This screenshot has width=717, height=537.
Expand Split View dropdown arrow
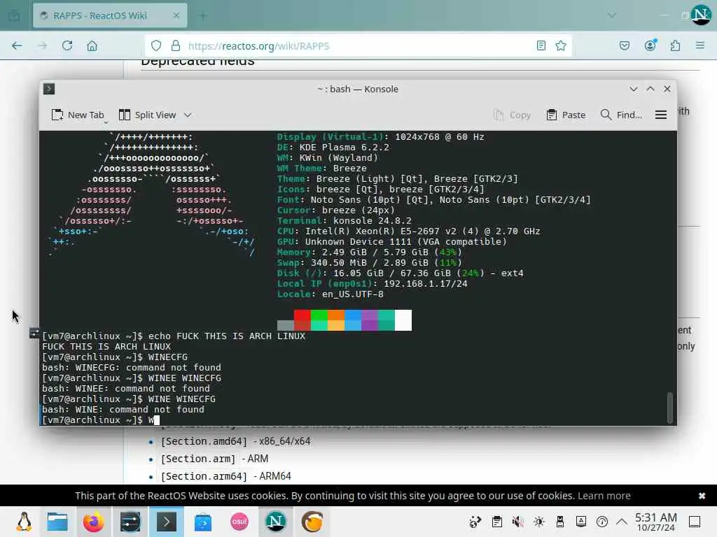(x=188, y=115)
